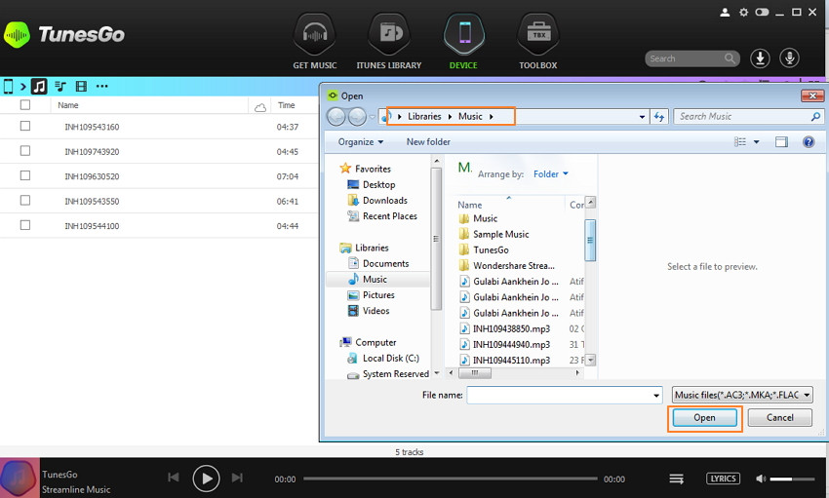Open the Music files type filter dropdown

(x=742, y=395)
